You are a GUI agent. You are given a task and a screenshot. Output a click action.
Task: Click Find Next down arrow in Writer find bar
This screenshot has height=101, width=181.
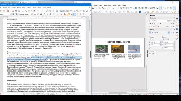point(72,94)
